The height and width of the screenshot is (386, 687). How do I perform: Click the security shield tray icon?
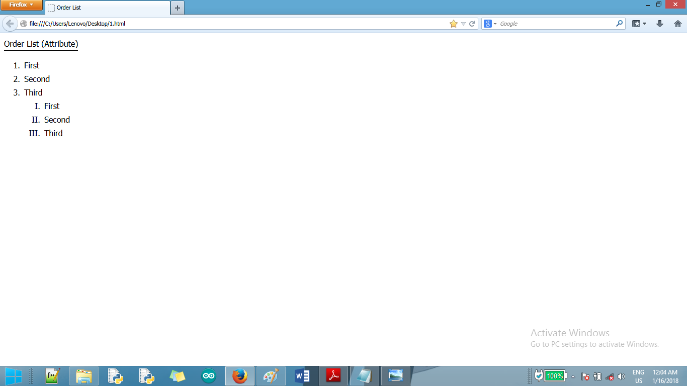click(539, 376)
